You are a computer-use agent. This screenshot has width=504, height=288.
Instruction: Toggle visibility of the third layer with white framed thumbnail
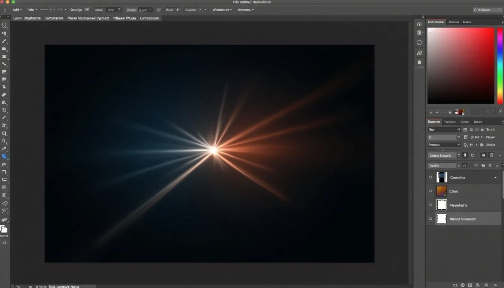pos(430,205)
